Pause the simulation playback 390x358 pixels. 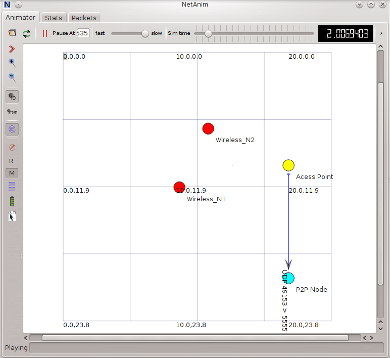click(x=44, y=33)
